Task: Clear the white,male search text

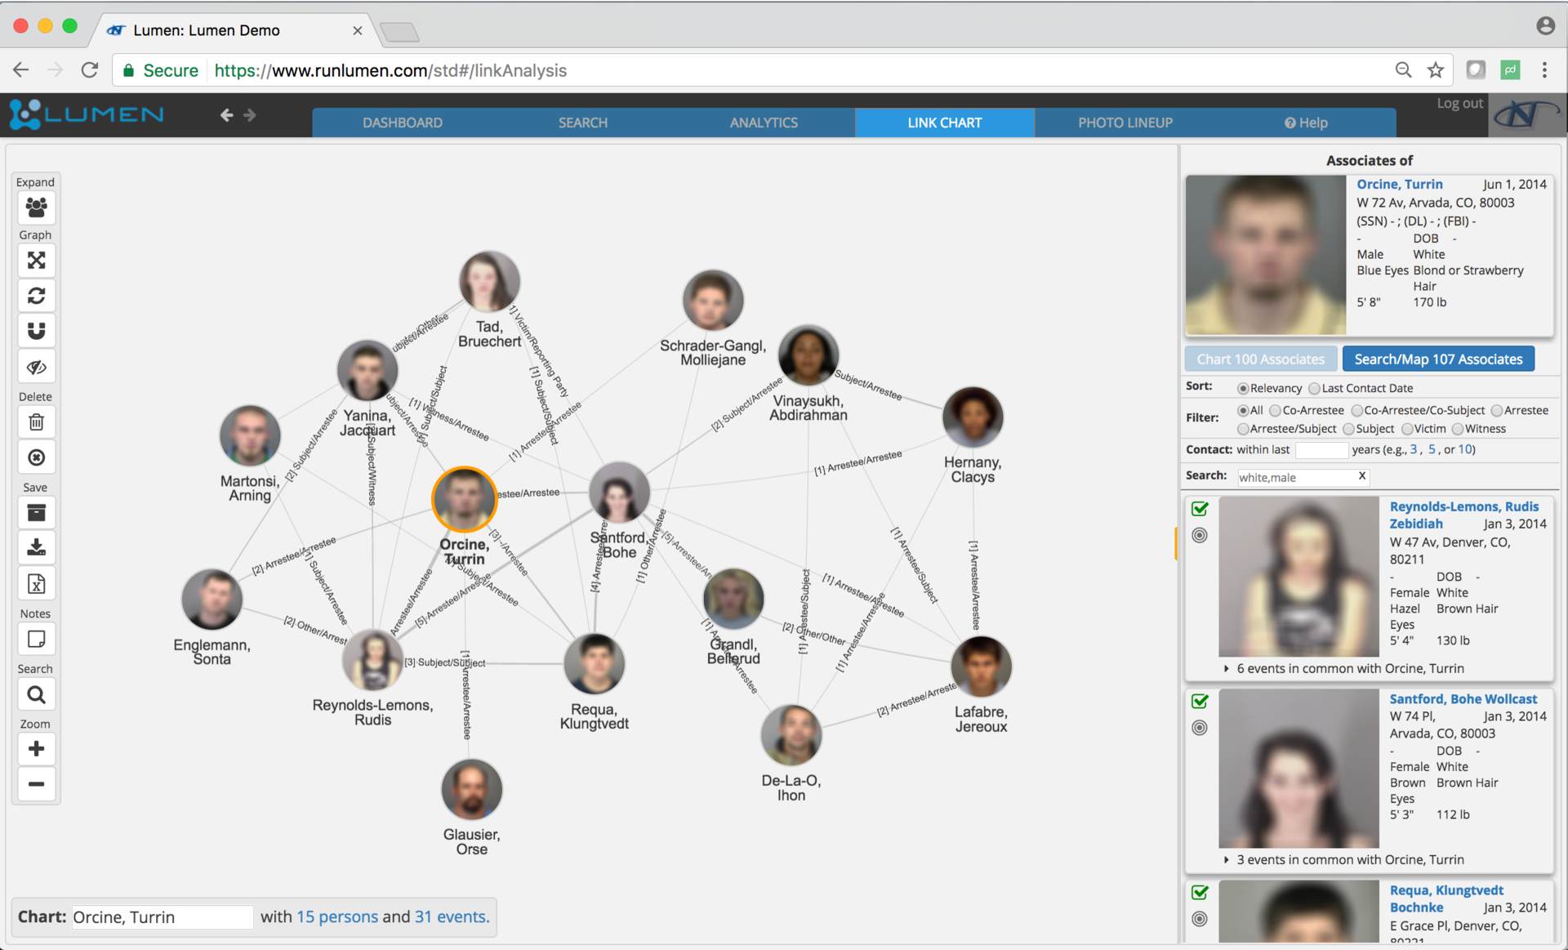Action: (x=1361, y=475)
